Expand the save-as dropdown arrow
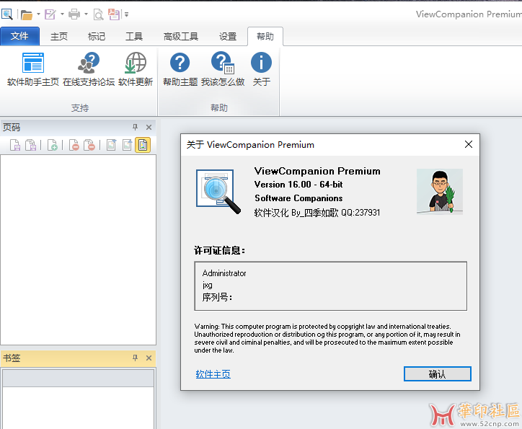 (x=62, y=14)
